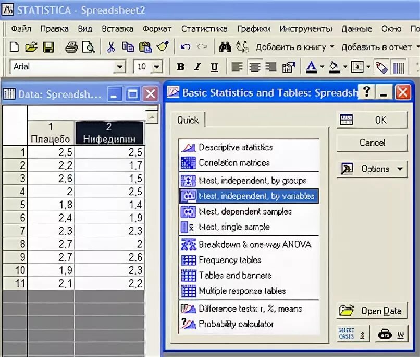The width and height of the screenshot is (420, 357).
Task: Open the Данные menu
Action: coord(356,29)
